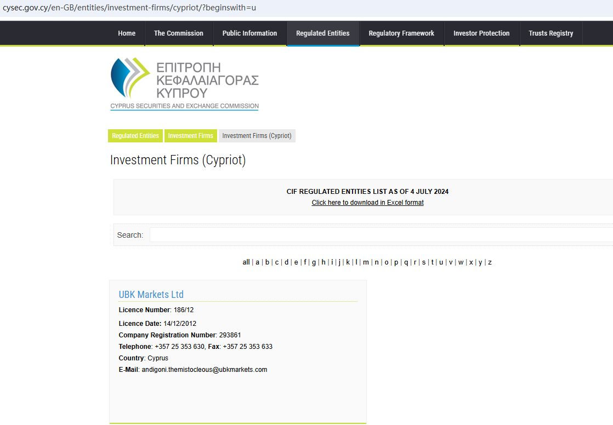Click Investment Firms (Cypriot) breadcrumb
The image size is (613, 425).
click(x=257, y=136)
